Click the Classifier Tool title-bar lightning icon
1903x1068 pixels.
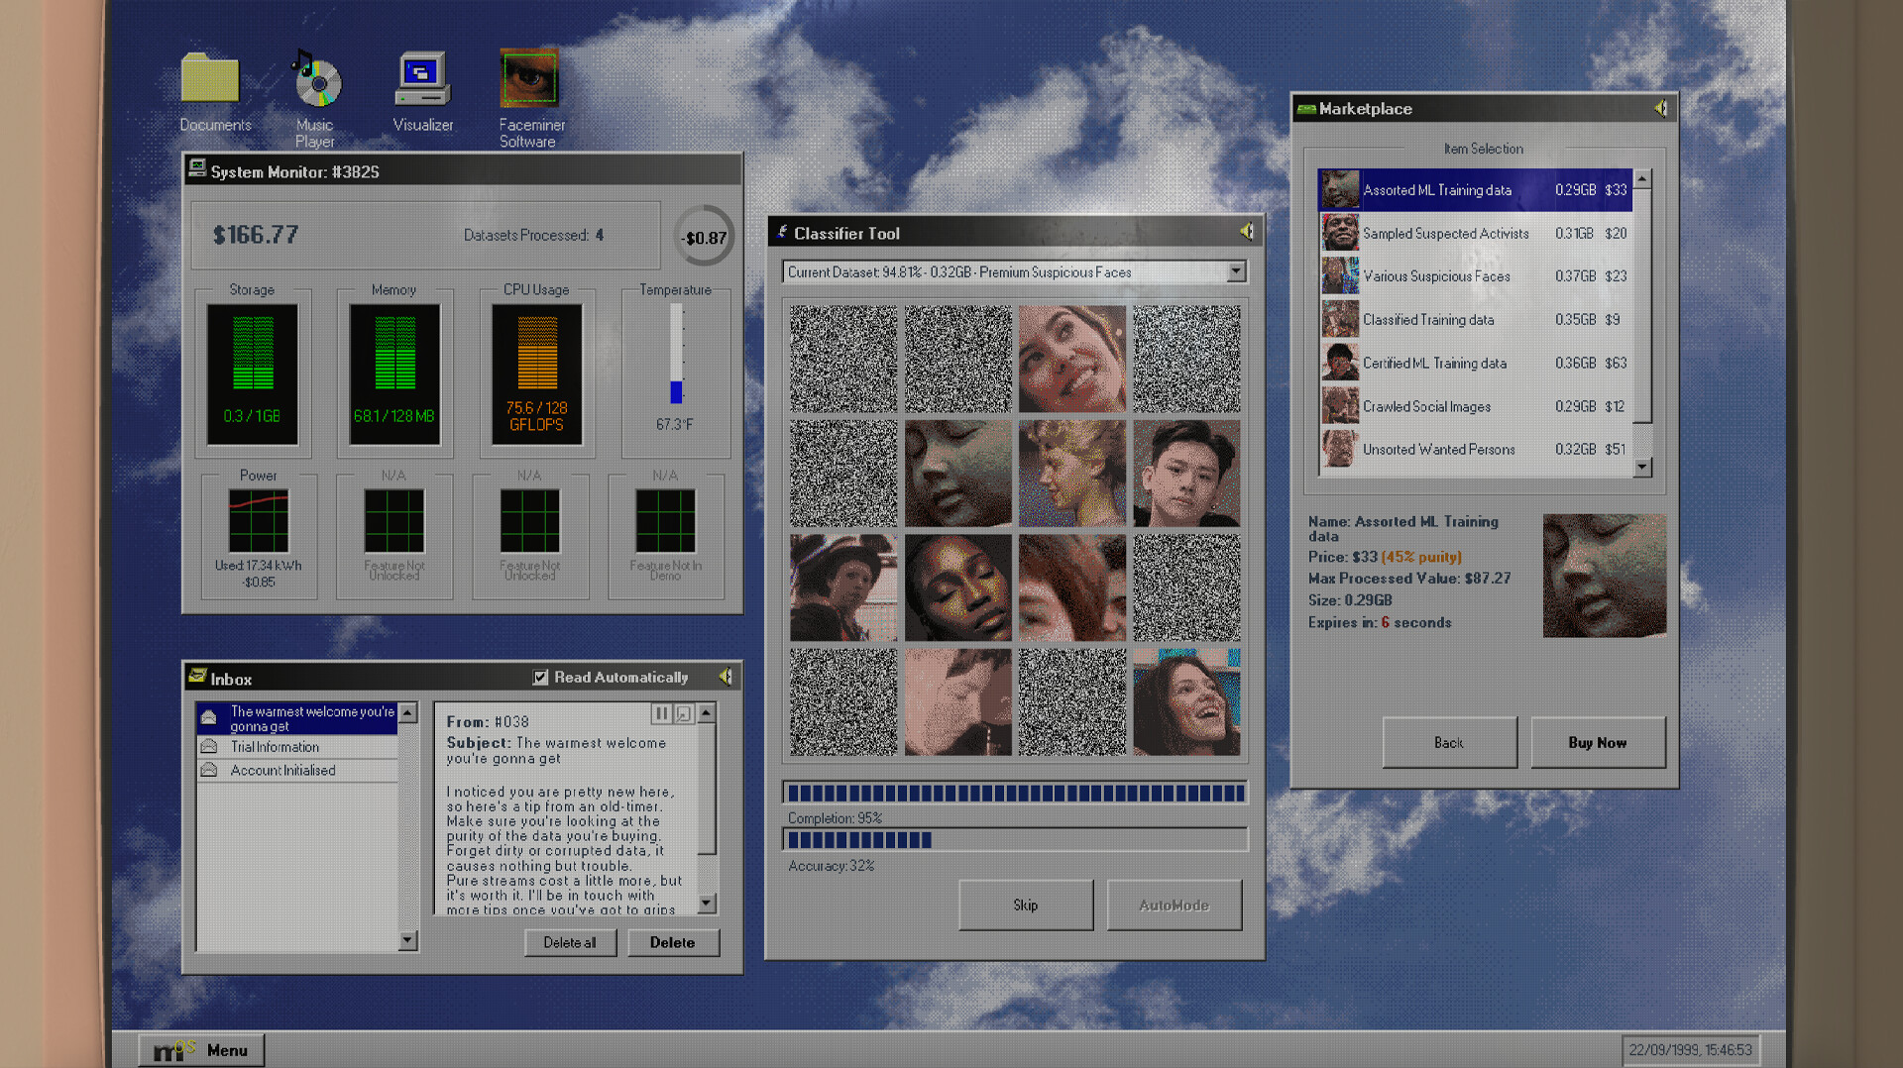(783, 231)
